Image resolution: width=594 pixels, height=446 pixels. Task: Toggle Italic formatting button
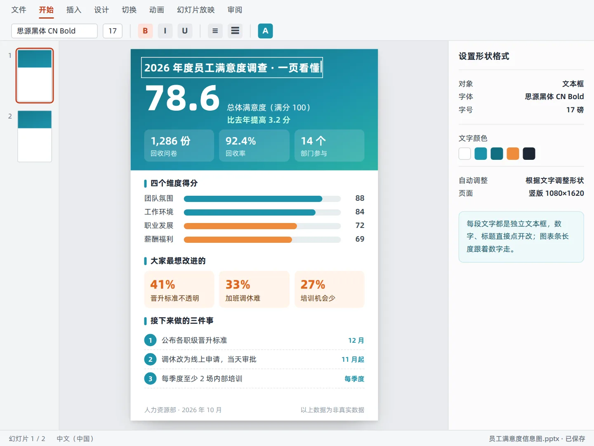(165, 31)
